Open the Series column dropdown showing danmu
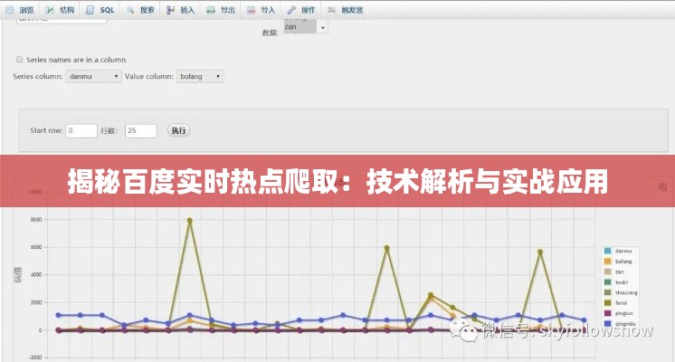Viewport: 675px width, 362px height. 93,76
